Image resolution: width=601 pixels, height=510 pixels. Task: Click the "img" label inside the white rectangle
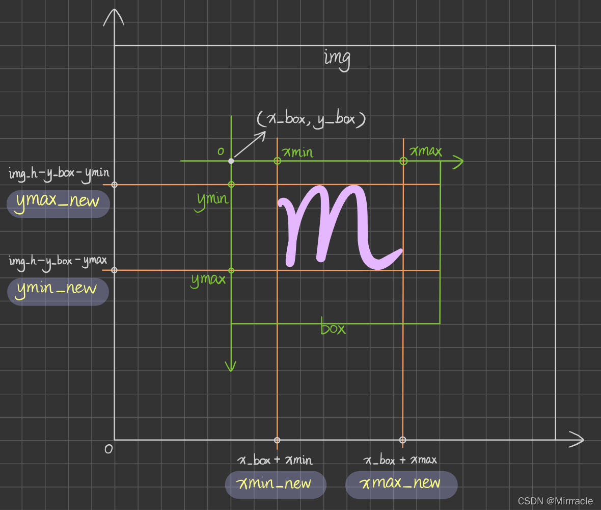(337, 59)
